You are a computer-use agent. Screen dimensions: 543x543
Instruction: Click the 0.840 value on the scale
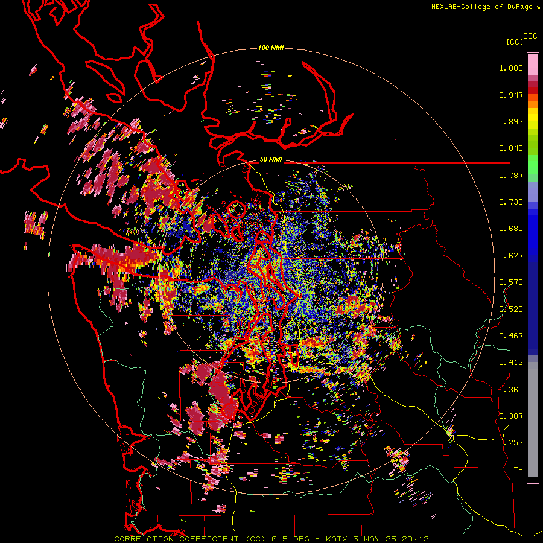click(x=511, y=148)
